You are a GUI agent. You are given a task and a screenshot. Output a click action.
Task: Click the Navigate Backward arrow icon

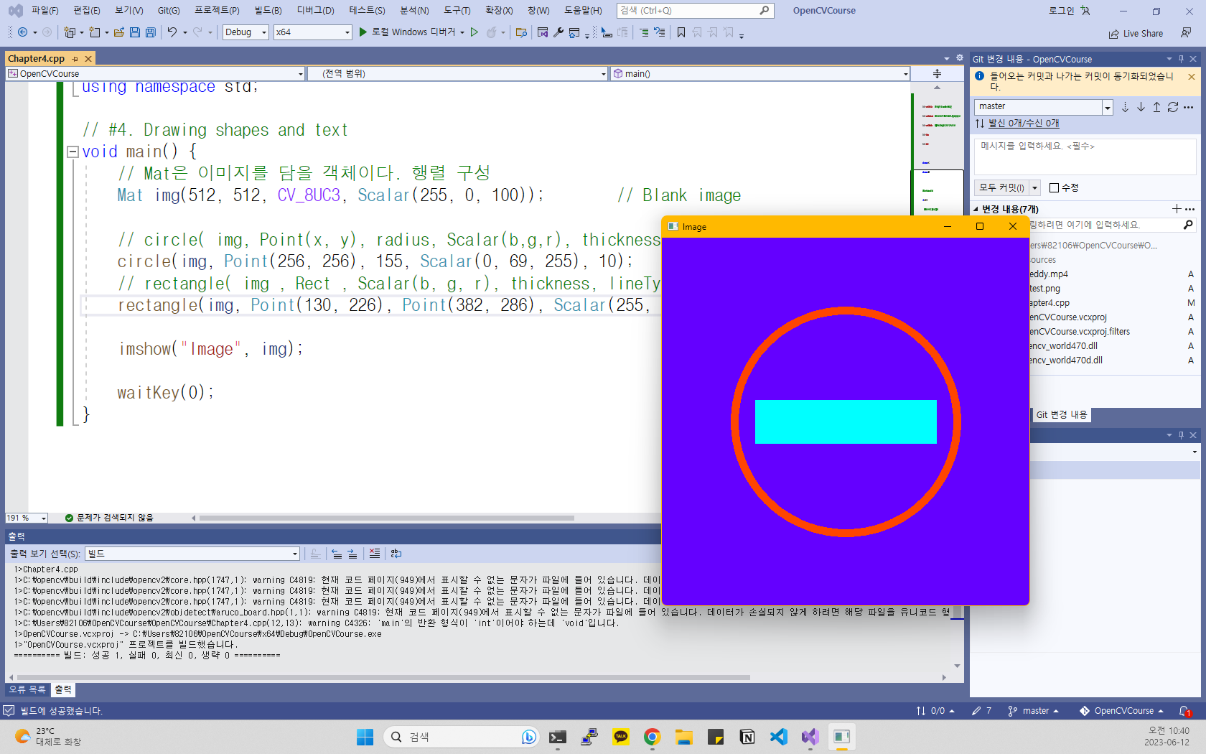click(22, 32)
